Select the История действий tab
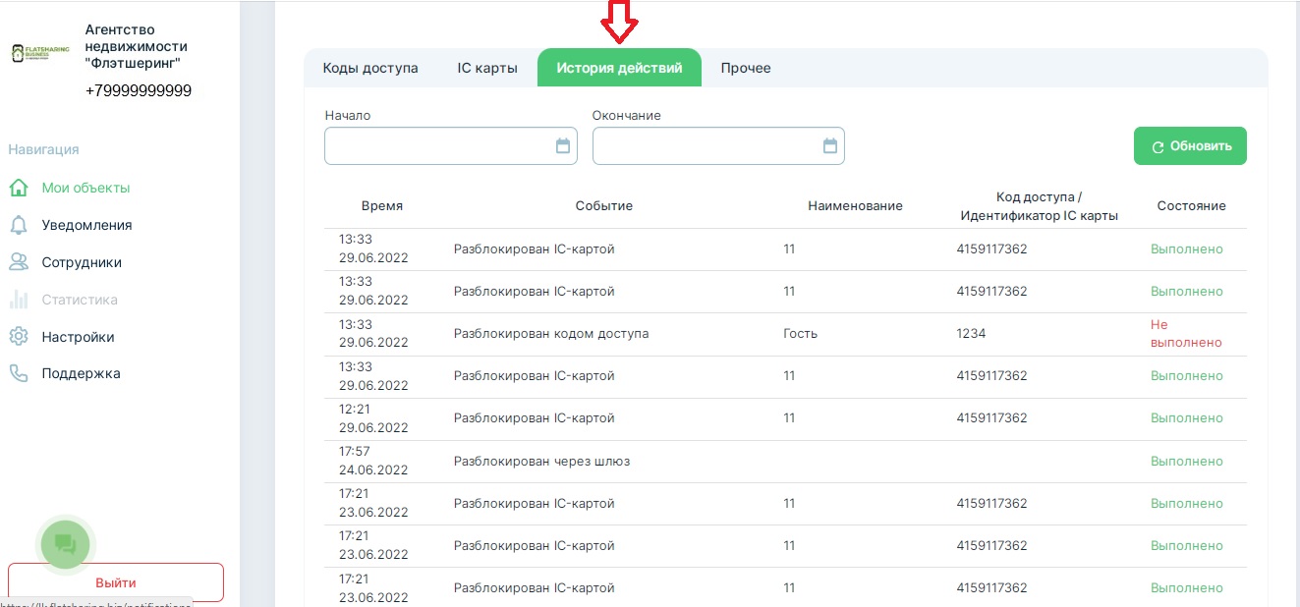The width and height of the screenshot is (1300, 607). tap(619, 68)
